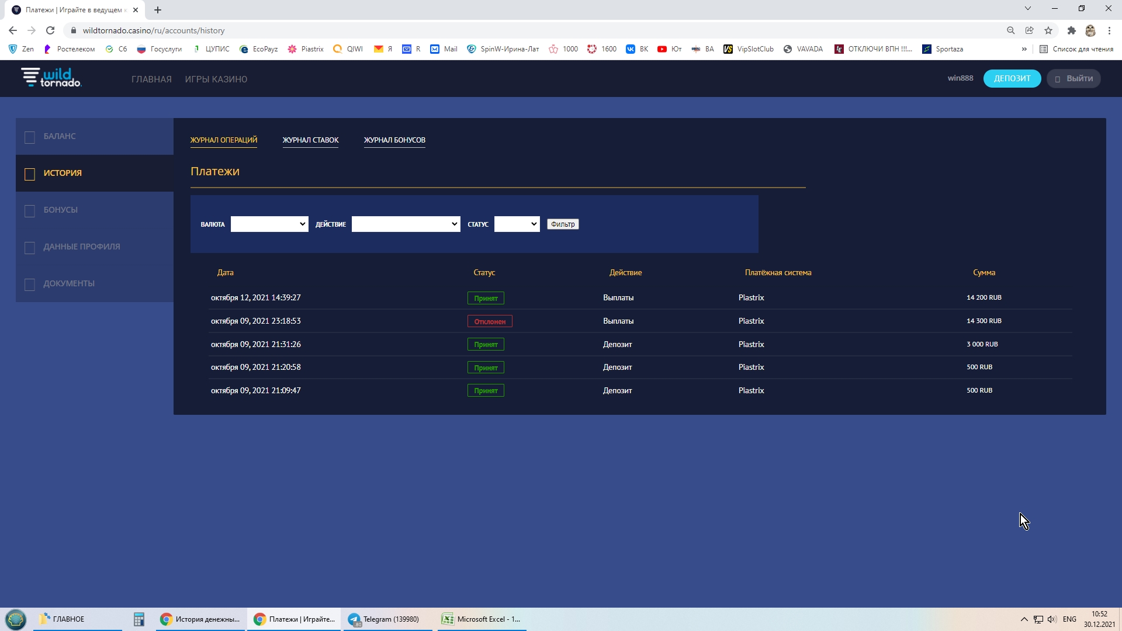This screenshot has height=631, width=1122.
Task: Open the Piastrix bookmark
Action: click(x=306, y=49)
